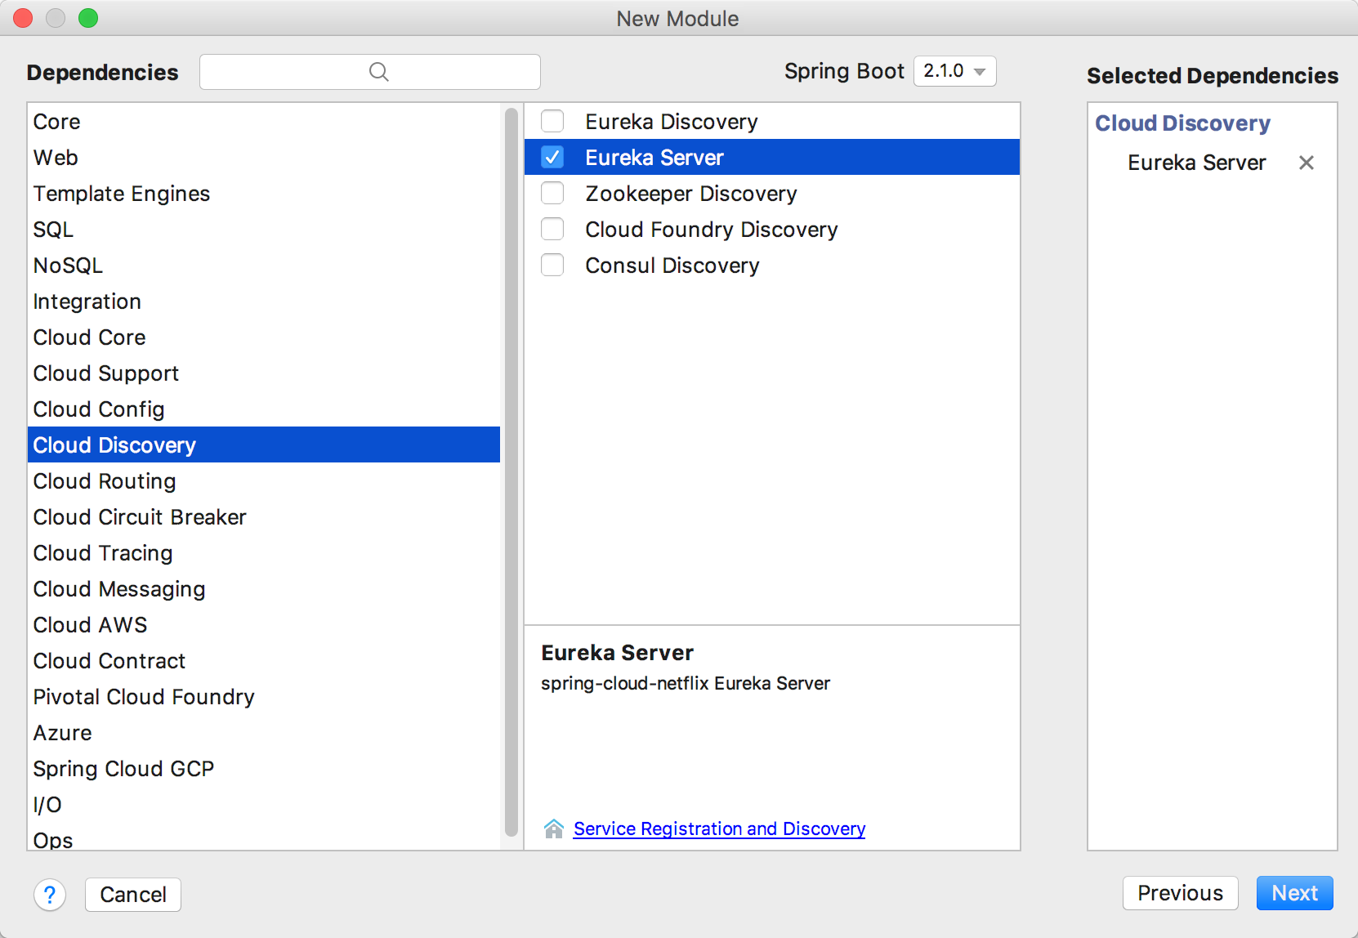The image size is (1358, 938).
Task: Pick the Cloud Config category
Action: pyautogui.click(x=264, y=409)
